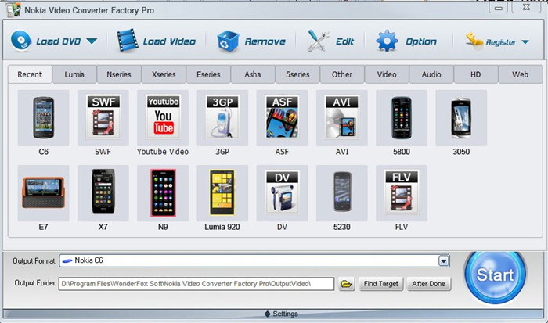Choose the ASF format icon
This screenshot has height=323, width=548.
tap(282, 118)
